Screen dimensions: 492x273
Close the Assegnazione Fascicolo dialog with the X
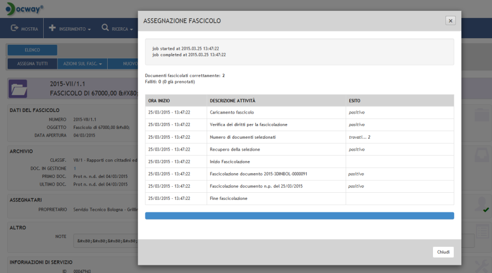[450, 21]
